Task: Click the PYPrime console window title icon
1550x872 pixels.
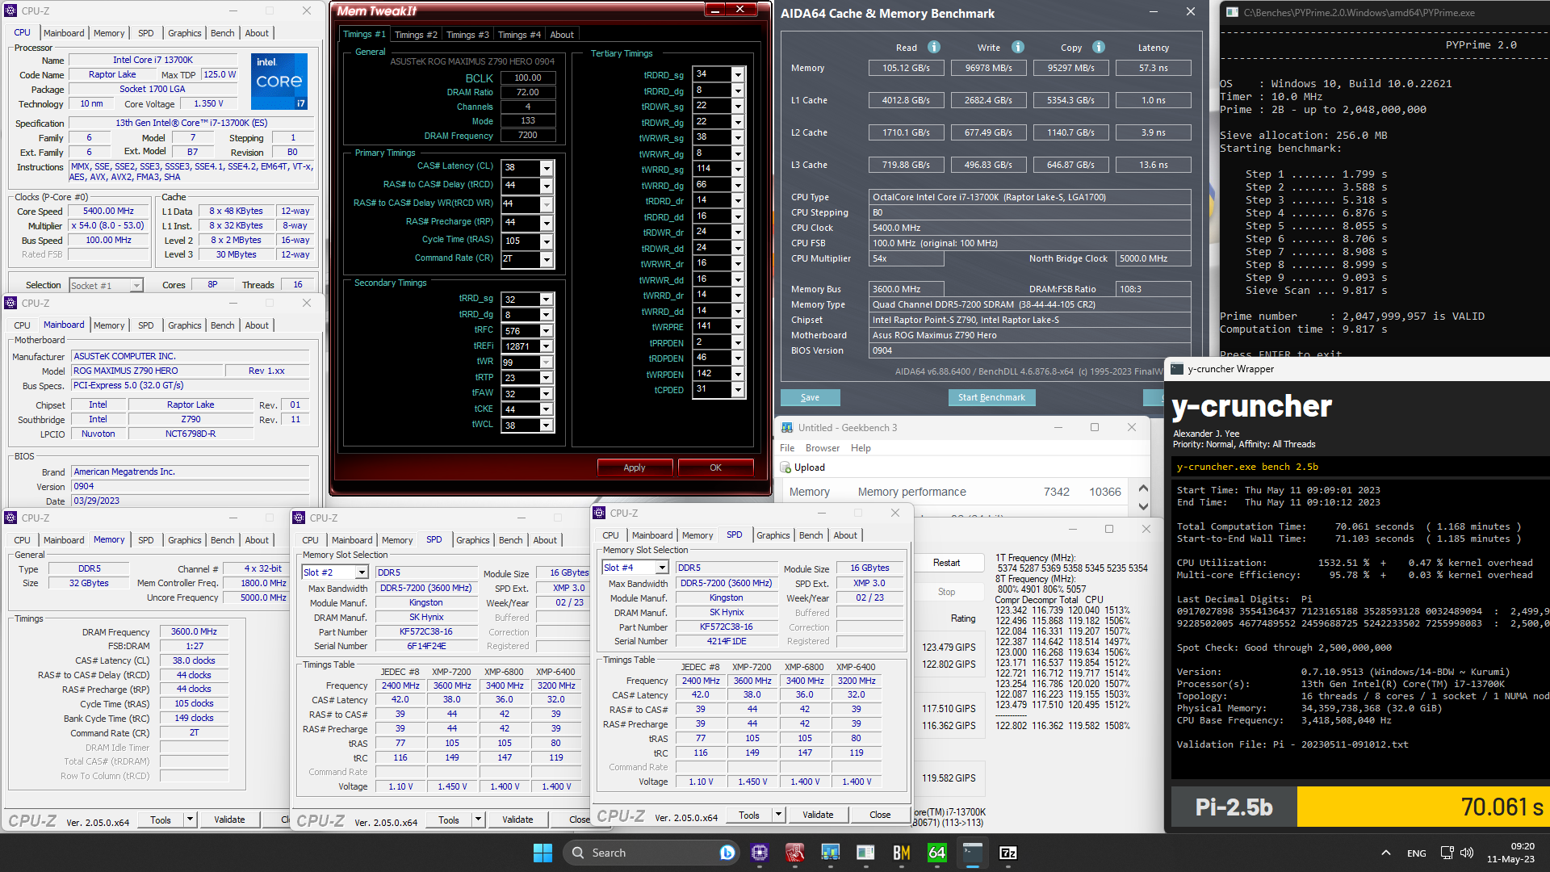Action: 1232,12
